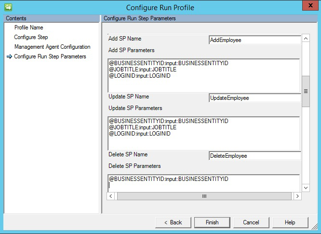This screenshot has height=234, width=321.
Task: Click the Add SP Name field
Action: click(x=255, y=40)
